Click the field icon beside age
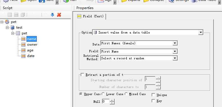Viewport: 222px width, 107px height. pyautogui.click(x=23, y=50)
